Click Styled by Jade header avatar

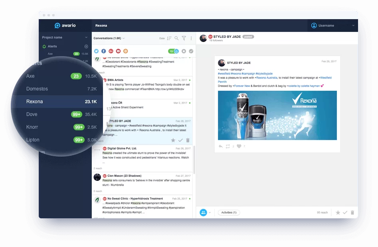click(x=203, y=38)
